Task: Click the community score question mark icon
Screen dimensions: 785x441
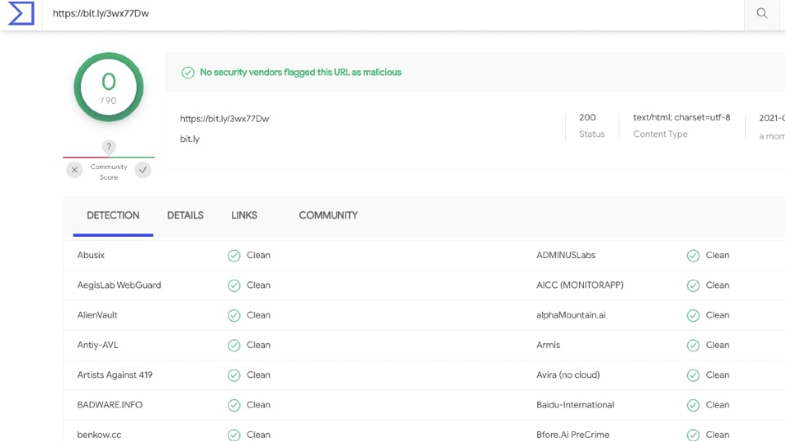Action: 109,146
